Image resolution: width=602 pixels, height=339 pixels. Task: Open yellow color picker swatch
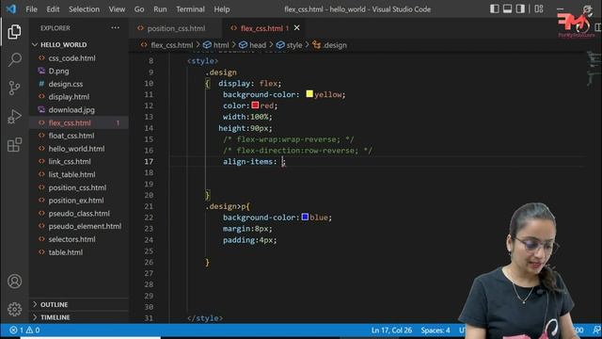tap(309, 94)
